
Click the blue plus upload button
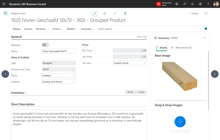180,122
